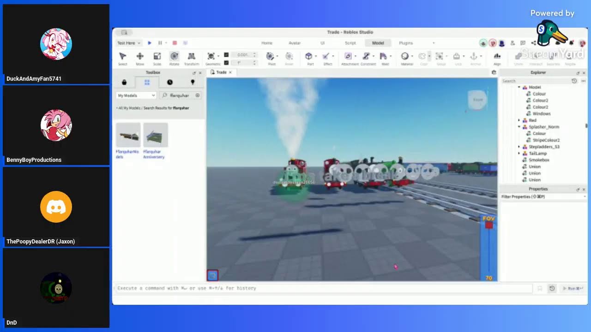Switch to the Avatar ribbon tab

[295, 43]
